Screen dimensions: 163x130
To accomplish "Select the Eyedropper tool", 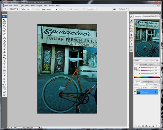I will click(4, 76).
